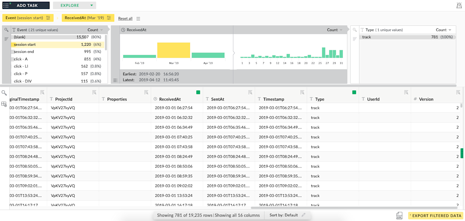Select the Apr '19 histogram bar
Viewport: 465px width, 221px height.
[208, 55]
